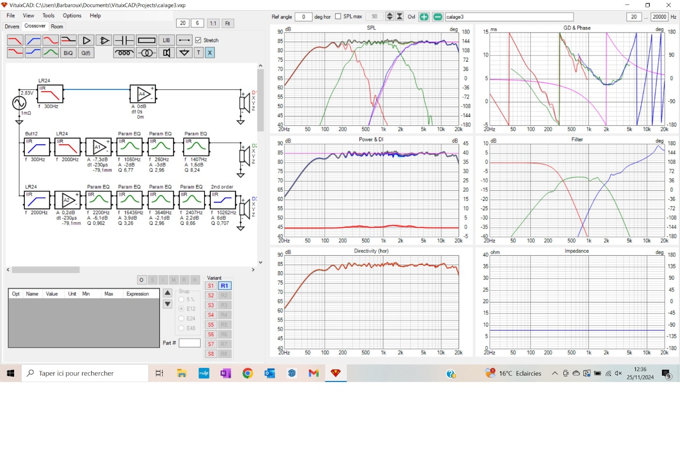Uncheck the Stretch checkbox
The width and height of the screenshot is (680, 462).
[x=198, y=40]
